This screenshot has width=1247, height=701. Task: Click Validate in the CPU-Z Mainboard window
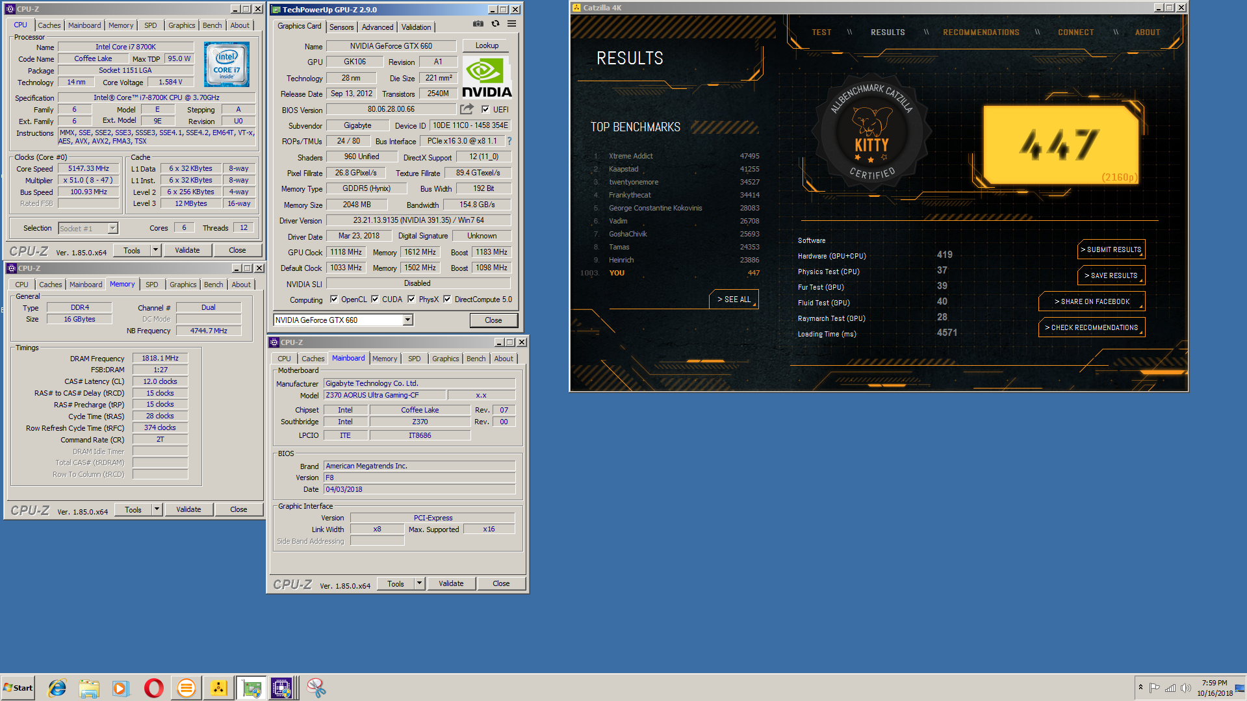(x=451, y=583)
